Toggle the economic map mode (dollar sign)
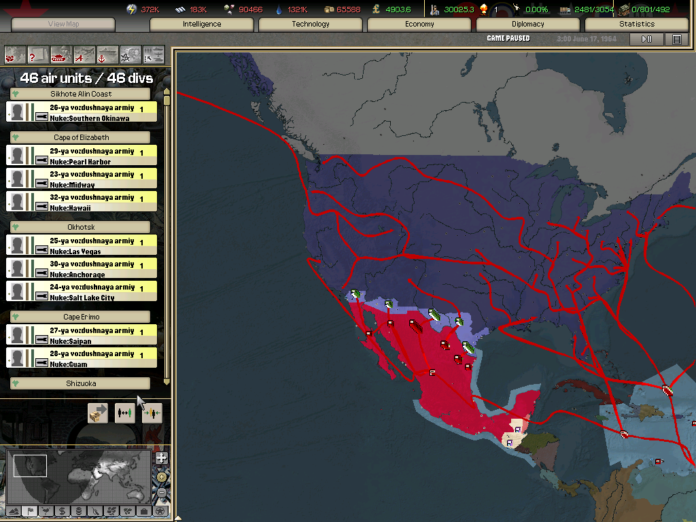Image resolution: width=696 pixels, height=522 pixels. 63,510
